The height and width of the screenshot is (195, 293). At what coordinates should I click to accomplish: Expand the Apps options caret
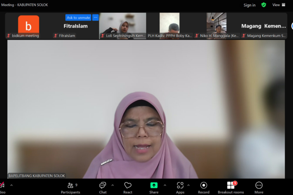(x=188, y=185)
